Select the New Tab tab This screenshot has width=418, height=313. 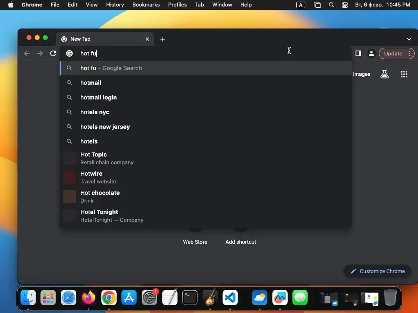pyautogui.click(x=104, y=39)
